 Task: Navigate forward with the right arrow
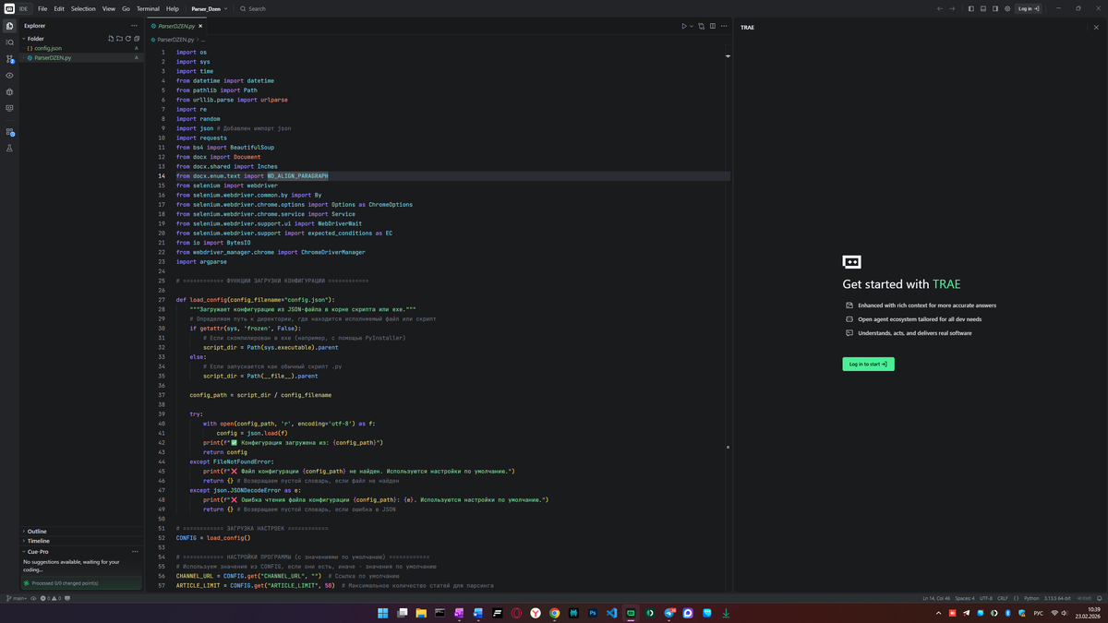(952, 8)
